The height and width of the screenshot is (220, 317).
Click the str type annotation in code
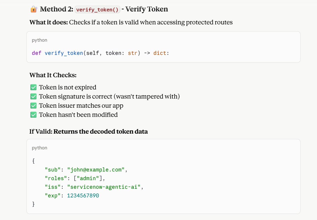click(132, 53)
